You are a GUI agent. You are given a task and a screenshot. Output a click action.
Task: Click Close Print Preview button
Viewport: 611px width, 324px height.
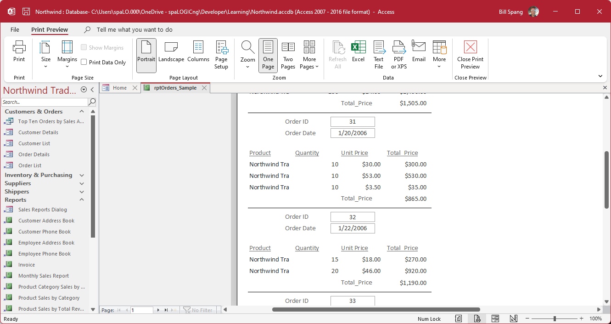tap(470, 55)
